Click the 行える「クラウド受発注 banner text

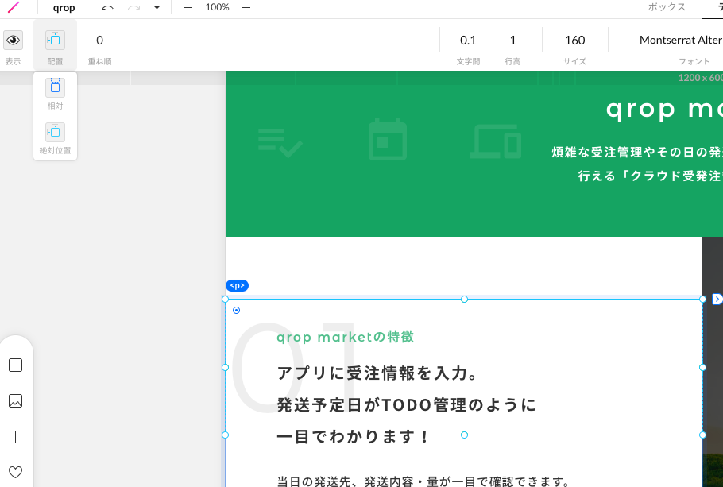650,176
